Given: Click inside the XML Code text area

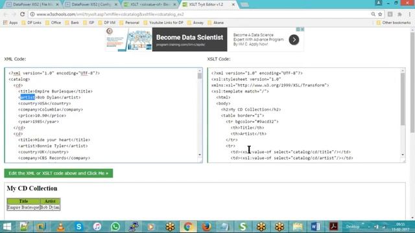Looking at the screenshot, I should [101, 115].
